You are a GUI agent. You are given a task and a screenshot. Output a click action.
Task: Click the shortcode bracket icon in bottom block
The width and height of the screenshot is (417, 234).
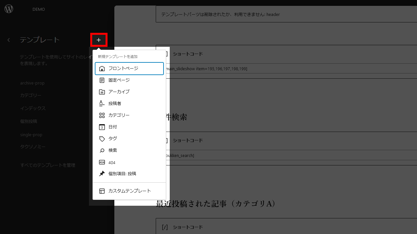pos(165,227)
